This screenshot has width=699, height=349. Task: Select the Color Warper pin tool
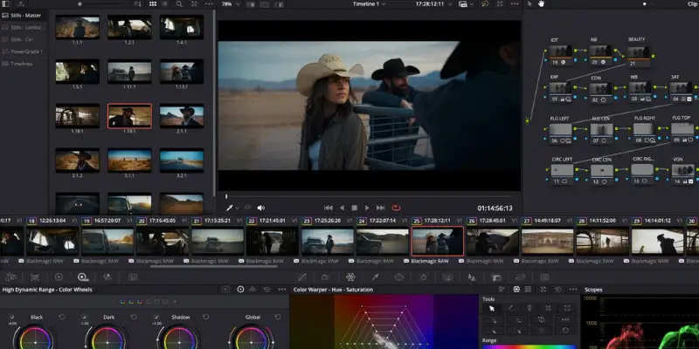click(x=529, y=308)
